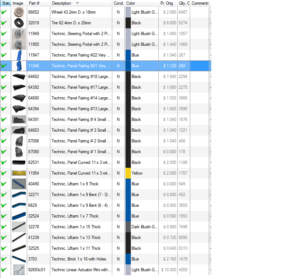Click the Image column header
The height and width of the screenshot is (278, 286).
click(x=19, y=3)
